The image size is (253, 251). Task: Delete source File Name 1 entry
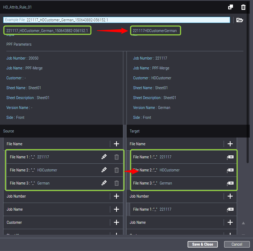point(117,157)
